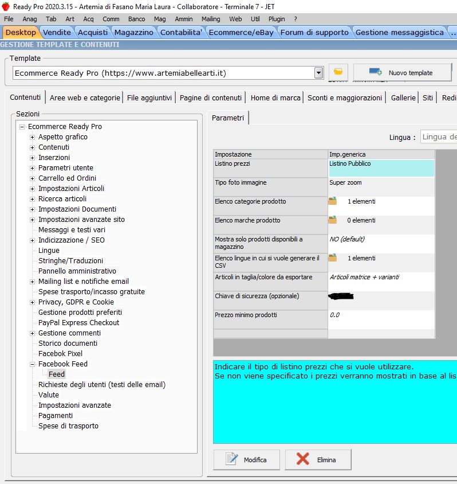Select Articoli matrice + varianti value
Screen dimensions: 457x484
(x=381, y=282)
